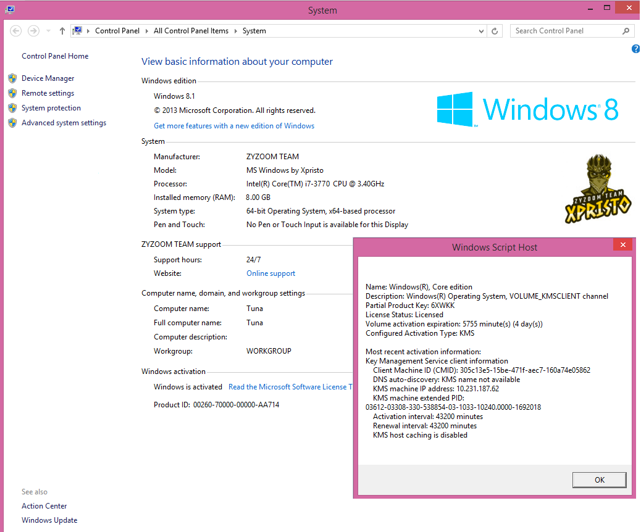The width and height of the screenshot is (641, 532).
Task: Click the Volume activation expiration line
Action: [454, 324]
